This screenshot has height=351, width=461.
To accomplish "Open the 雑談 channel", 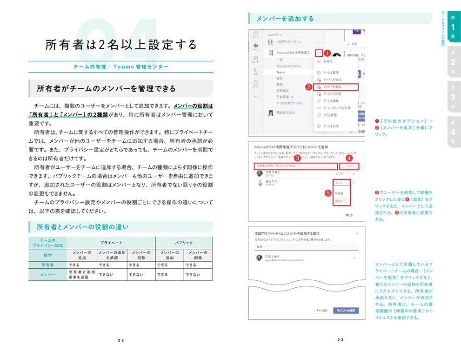I will [279, 79].
